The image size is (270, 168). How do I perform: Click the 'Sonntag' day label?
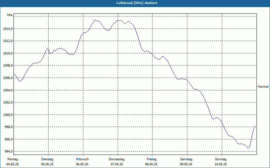tap(221, 159)
